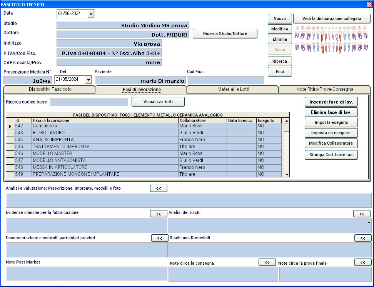
Task: Click the row selector arrow for row 542
Action: [10, 126]
